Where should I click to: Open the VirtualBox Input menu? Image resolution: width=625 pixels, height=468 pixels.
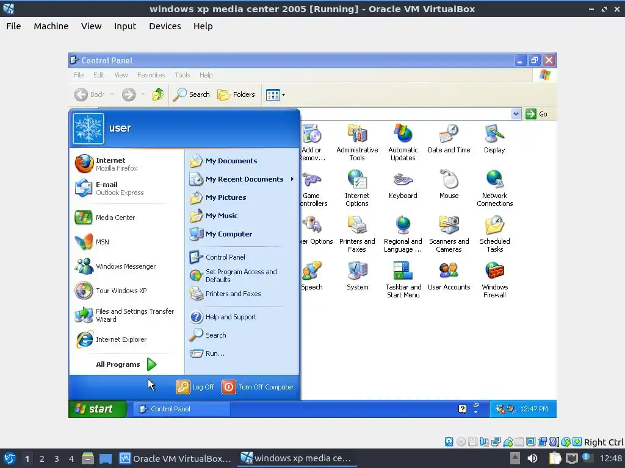(125, 26)
